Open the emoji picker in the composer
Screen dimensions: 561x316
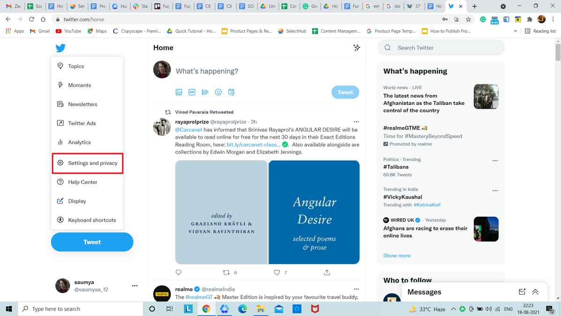pyautogui.click(x=218, y=92)
